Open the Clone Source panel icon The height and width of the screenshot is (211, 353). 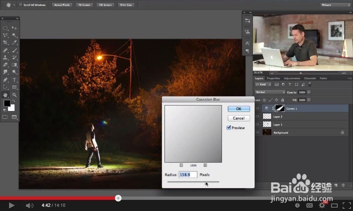(x=248, y=31)
